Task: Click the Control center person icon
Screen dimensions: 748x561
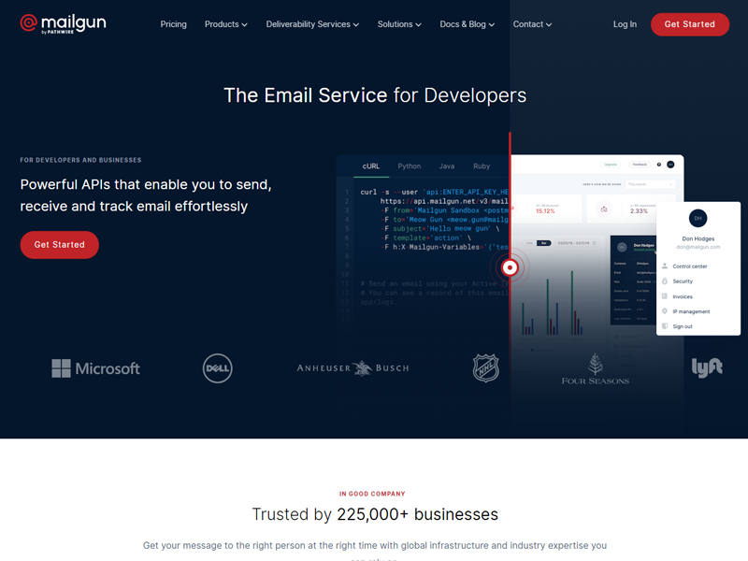Action: 665,266
